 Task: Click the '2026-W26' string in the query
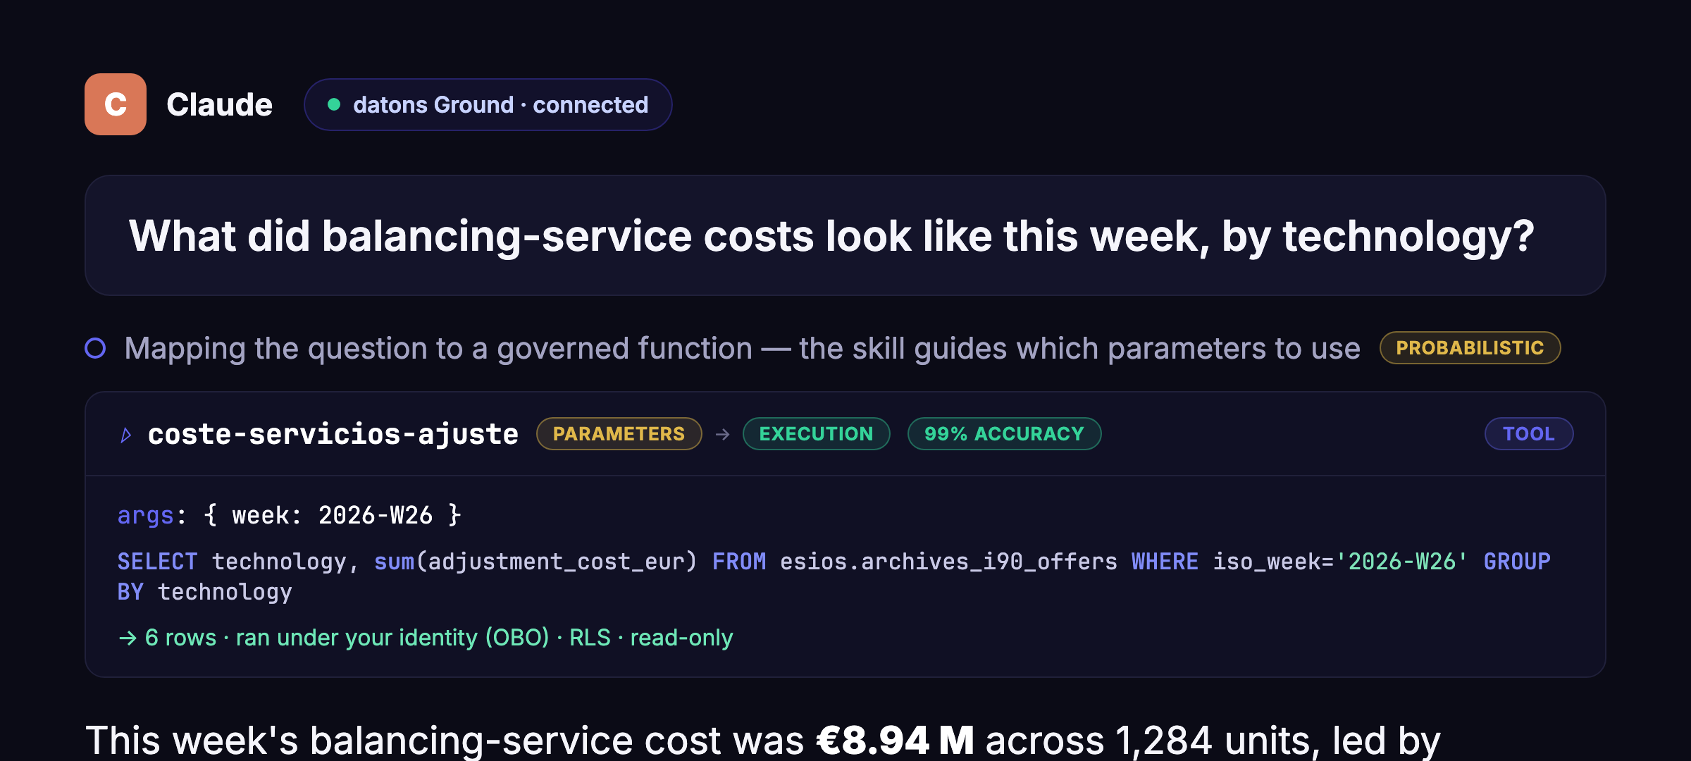[1402, 562]
